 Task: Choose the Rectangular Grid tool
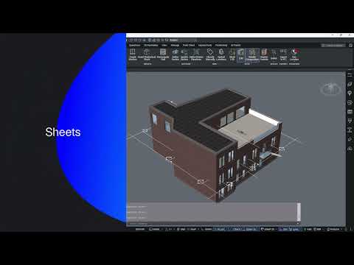coord(163,54)
